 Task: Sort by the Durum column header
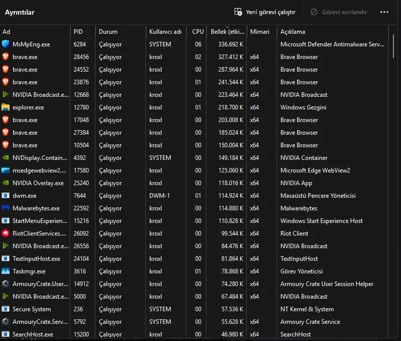(121, 32)
